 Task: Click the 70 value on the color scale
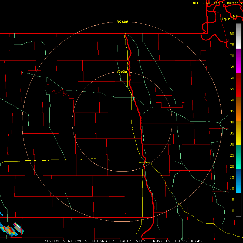(232, 56)
